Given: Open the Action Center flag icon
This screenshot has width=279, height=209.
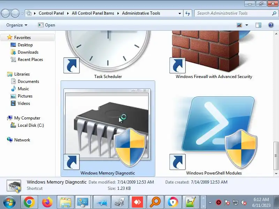Looking at the screenshot, I should (227, 202).
